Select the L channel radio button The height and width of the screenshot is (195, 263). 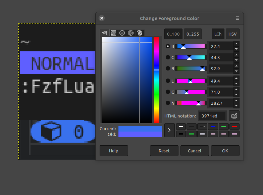tap(168, 81)
